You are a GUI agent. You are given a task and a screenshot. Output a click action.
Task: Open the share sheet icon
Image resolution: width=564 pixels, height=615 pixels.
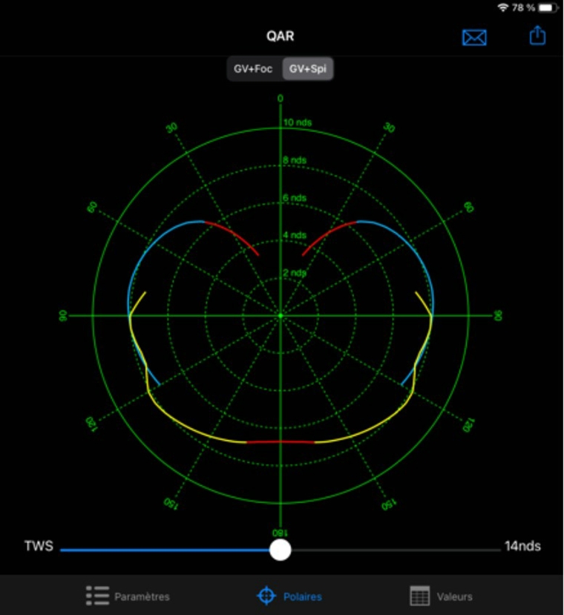[x=537, y=36]
